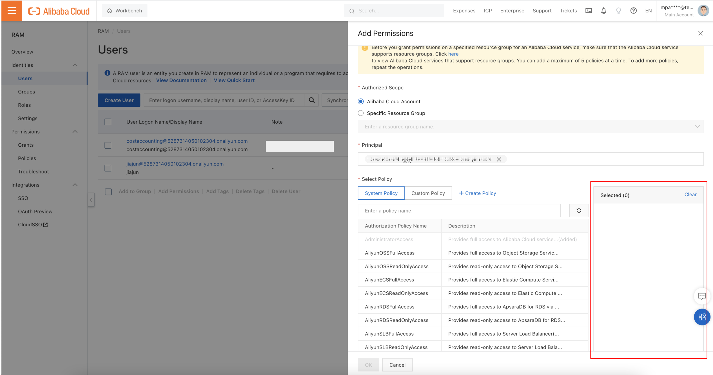Click the user search magnifier icon
Viewport: 713px width, 375px height.
[312, 100]
